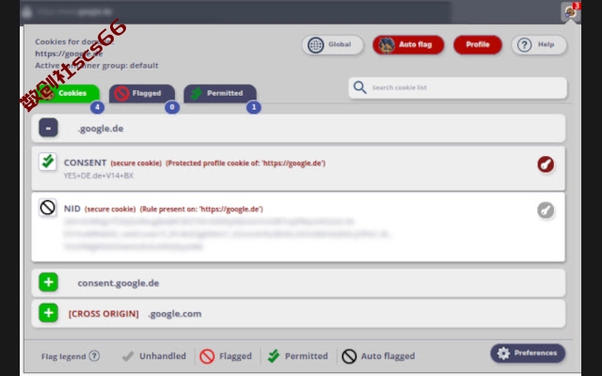Click the Active container group: default text
602x376 pixels.
97,66
